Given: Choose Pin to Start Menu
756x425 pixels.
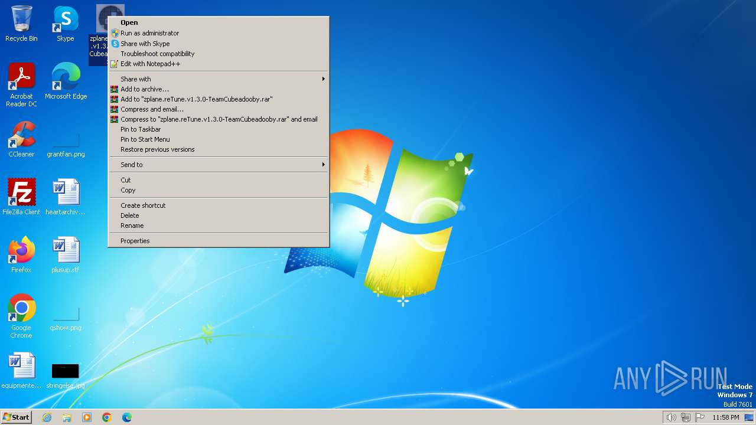Looking at the screenshot, I should 219,139.
